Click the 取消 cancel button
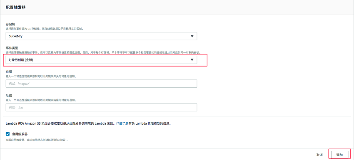Screen dimensions: 354x160 319,155
